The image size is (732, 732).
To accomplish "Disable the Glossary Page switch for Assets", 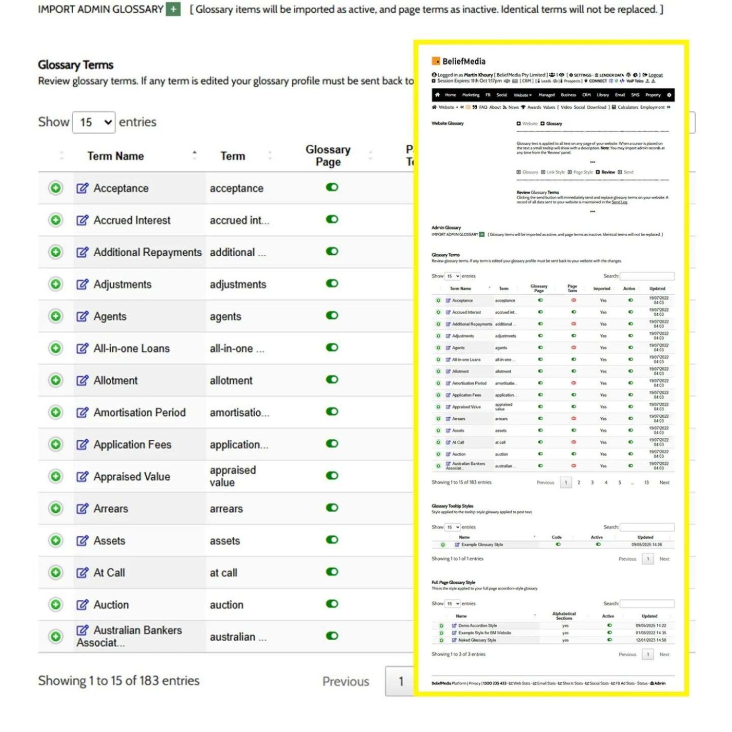I will (x=332, y=540).
